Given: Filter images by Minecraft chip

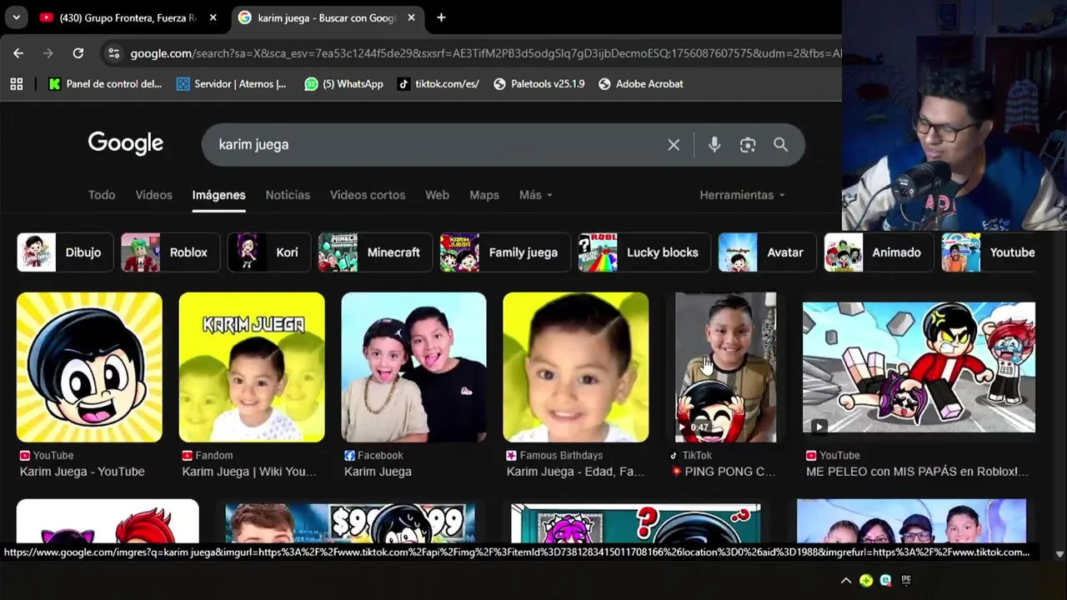Looking at the screenshot, I should pos(375,252).
